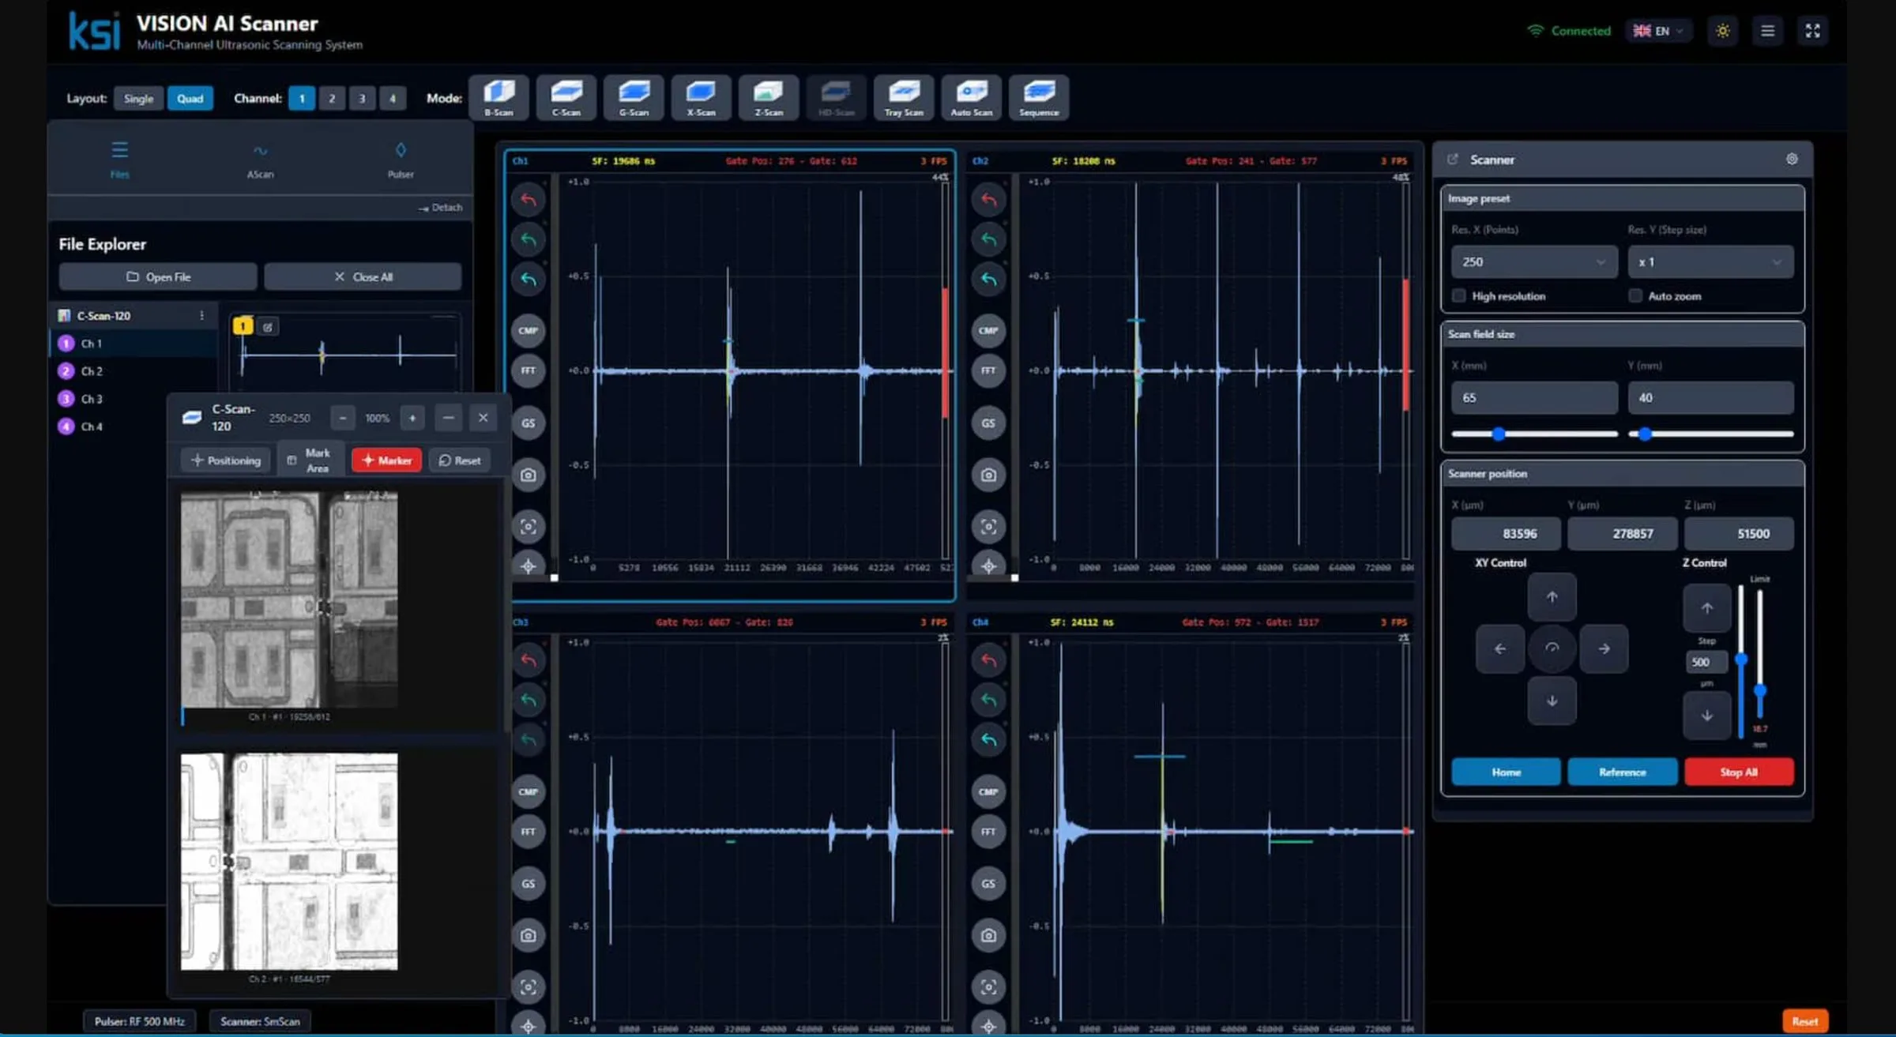Toggle the light/dark theme sun icon
This screenshot has width=1896, height=1037.
point(1723,31)
